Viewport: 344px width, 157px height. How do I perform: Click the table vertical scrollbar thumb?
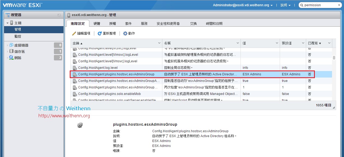click(334, 57)
